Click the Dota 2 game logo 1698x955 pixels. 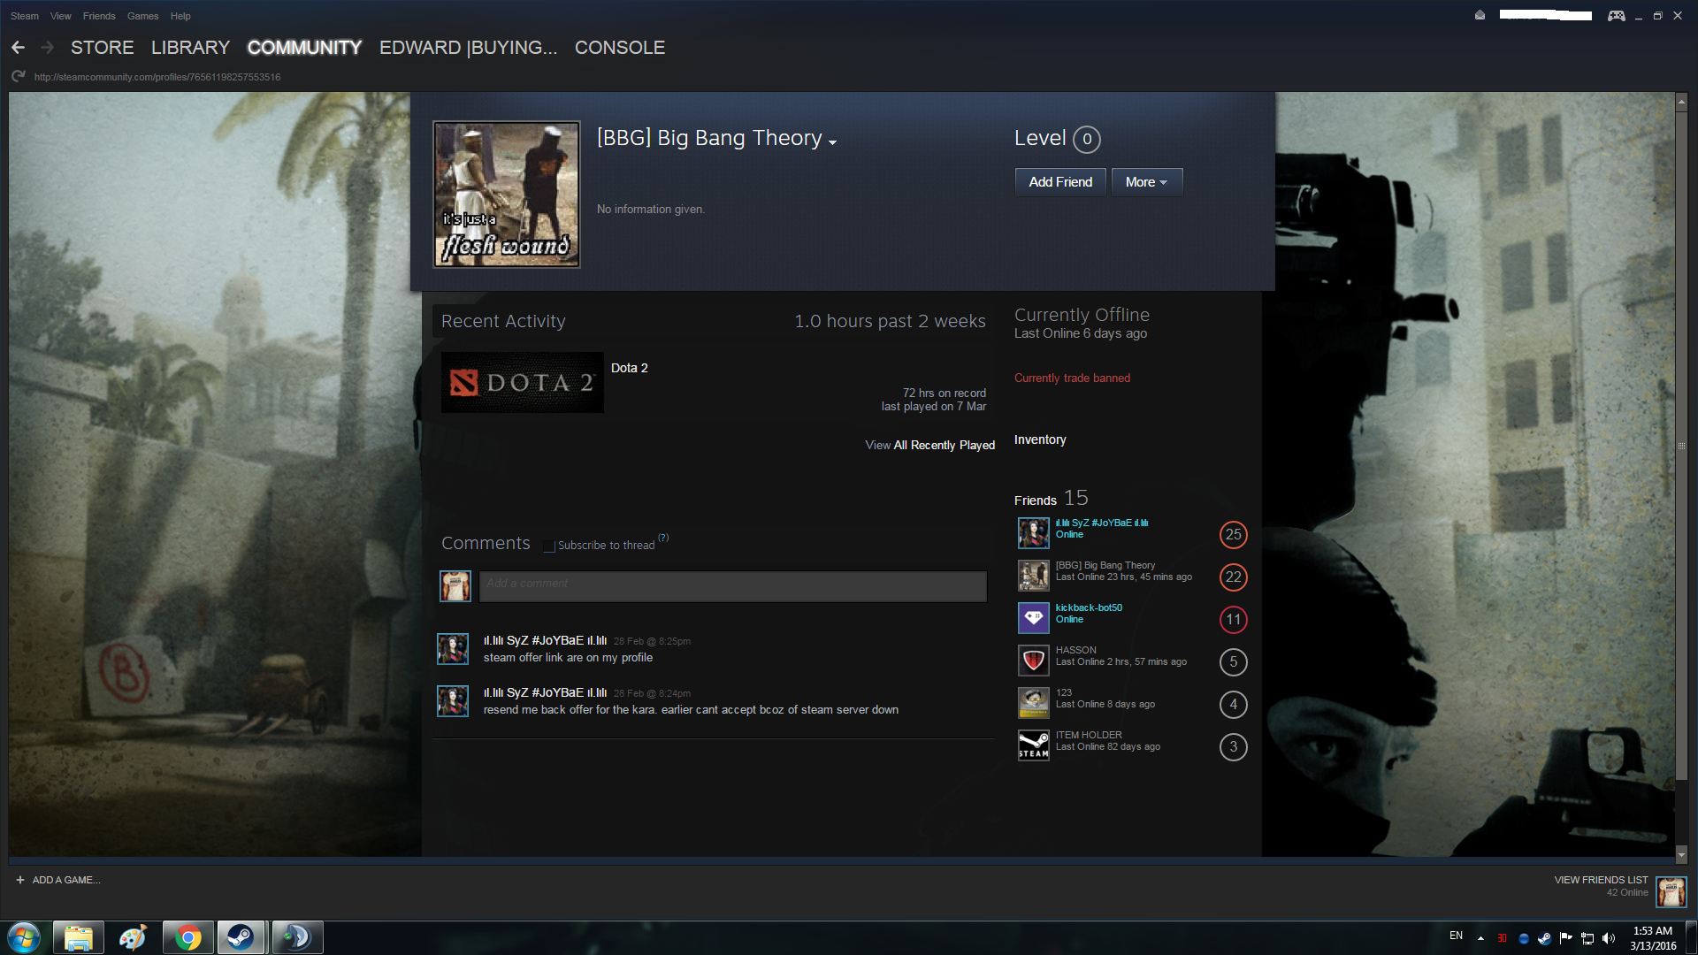coord(522,383)
